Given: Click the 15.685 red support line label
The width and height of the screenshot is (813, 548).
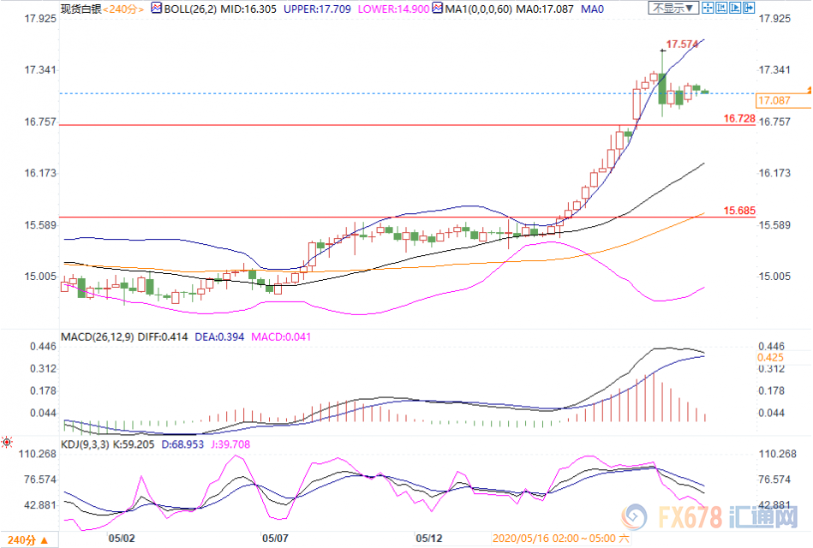Looking at the screenshot, I should coord(738,211).
